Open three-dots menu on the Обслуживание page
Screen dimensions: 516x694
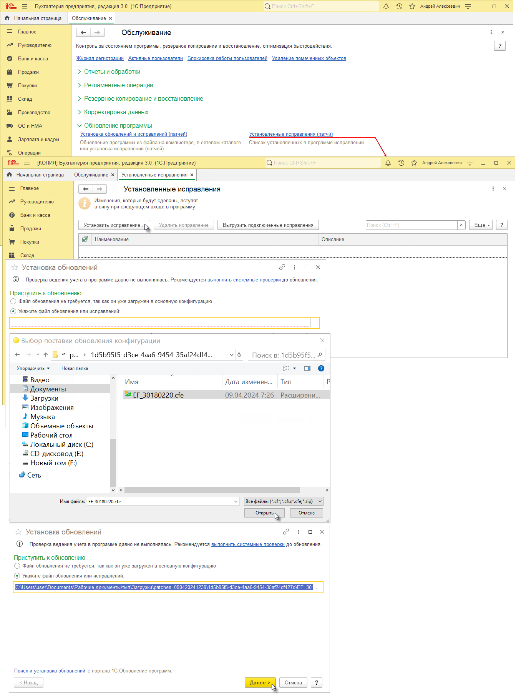pos(491,32)
